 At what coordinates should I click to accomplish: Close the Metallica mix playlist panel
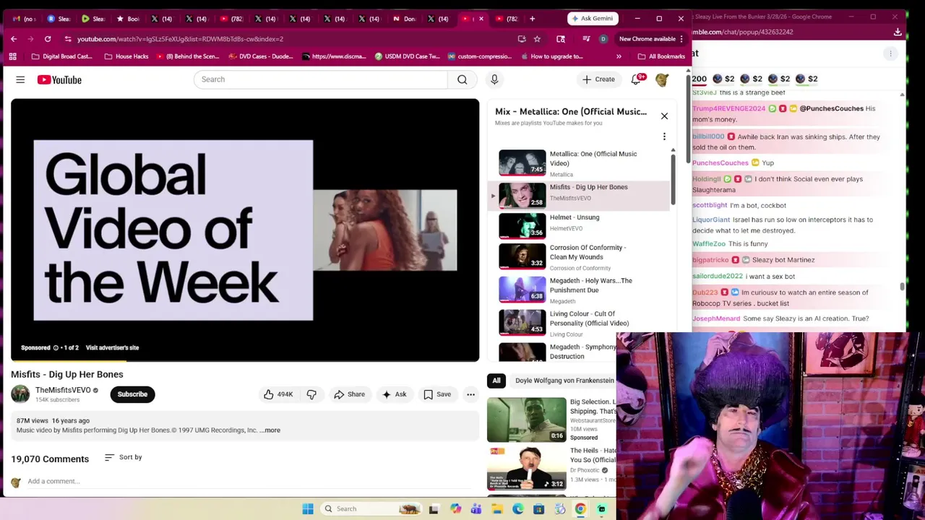point(664,116)
